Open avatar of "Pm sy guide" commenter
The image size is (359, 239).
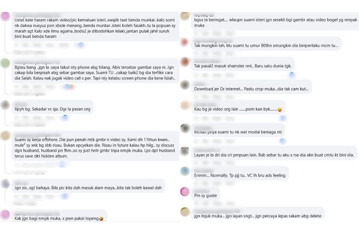click(x=185, y=191)
